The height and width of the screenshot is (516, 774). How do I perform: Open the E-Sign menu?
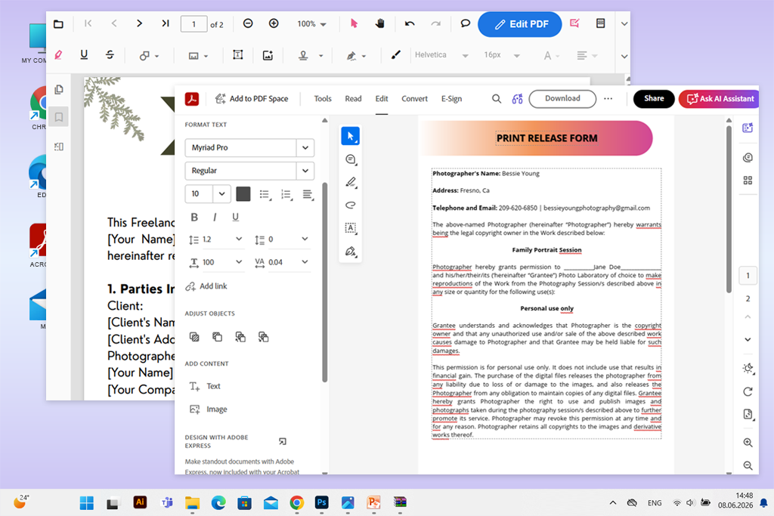pos(451,99)
